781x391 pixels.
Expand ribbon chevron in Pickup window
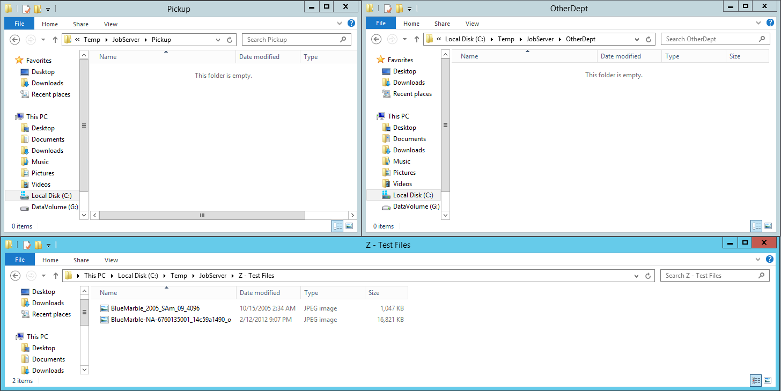pyautogui.click(x=340, y=24)
